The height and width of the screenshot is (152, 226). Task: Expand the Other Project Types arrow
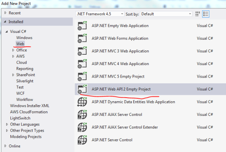click(x=7, y=131)
